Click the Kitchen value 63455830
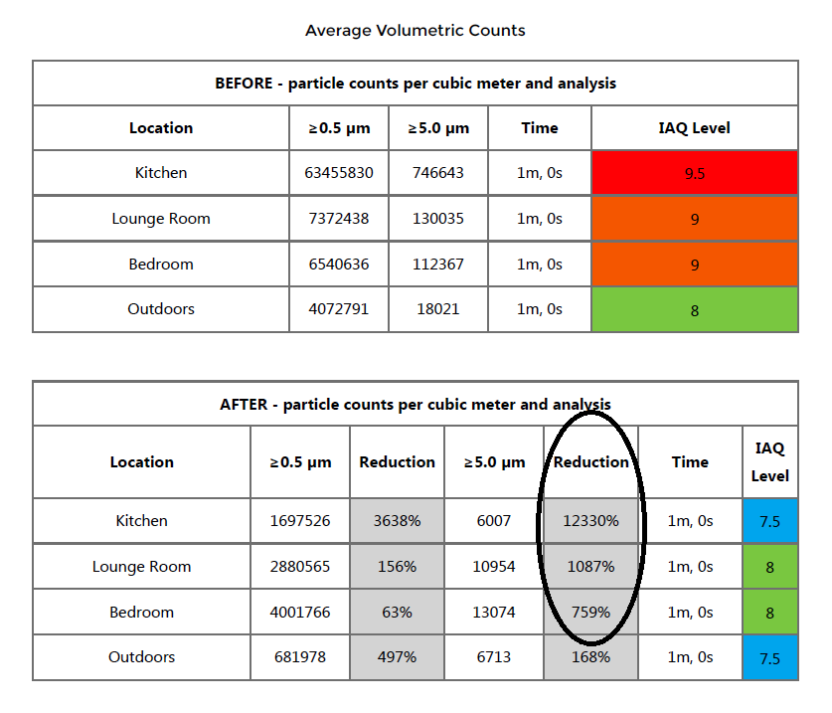 coord(339,173)
